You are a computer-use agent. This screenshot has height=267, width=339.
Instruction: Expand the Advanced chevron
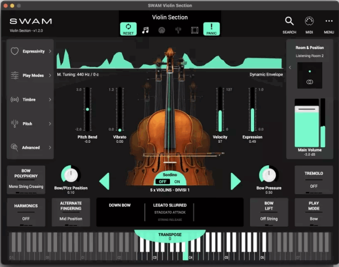click(50, 147)
